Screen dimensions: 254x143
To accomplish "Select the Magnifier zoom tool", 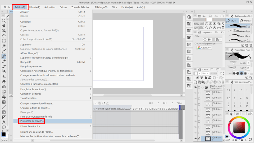I will click(4, 21).
